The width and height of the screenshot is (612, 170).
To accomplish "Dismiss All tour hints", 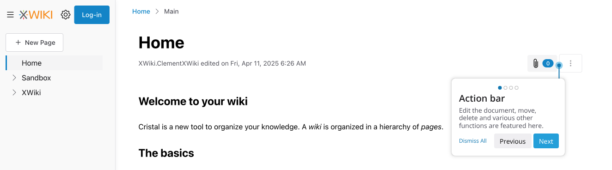I will pyautogui.click(x=473, y=141).
